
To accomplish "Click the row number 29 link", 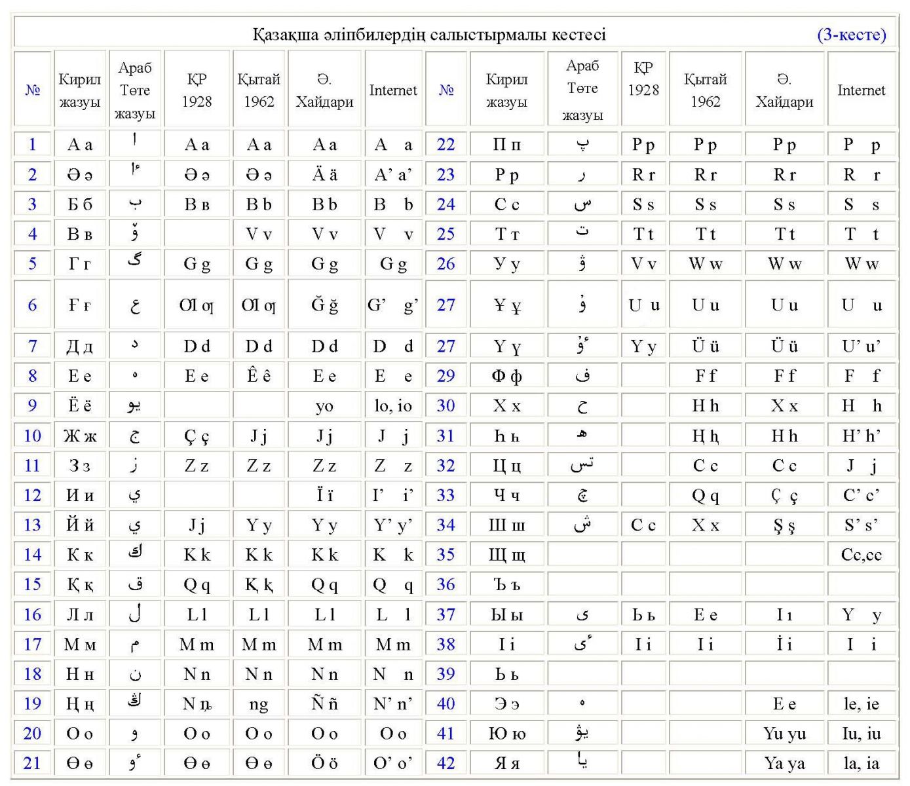I will (x=446, y=376).
